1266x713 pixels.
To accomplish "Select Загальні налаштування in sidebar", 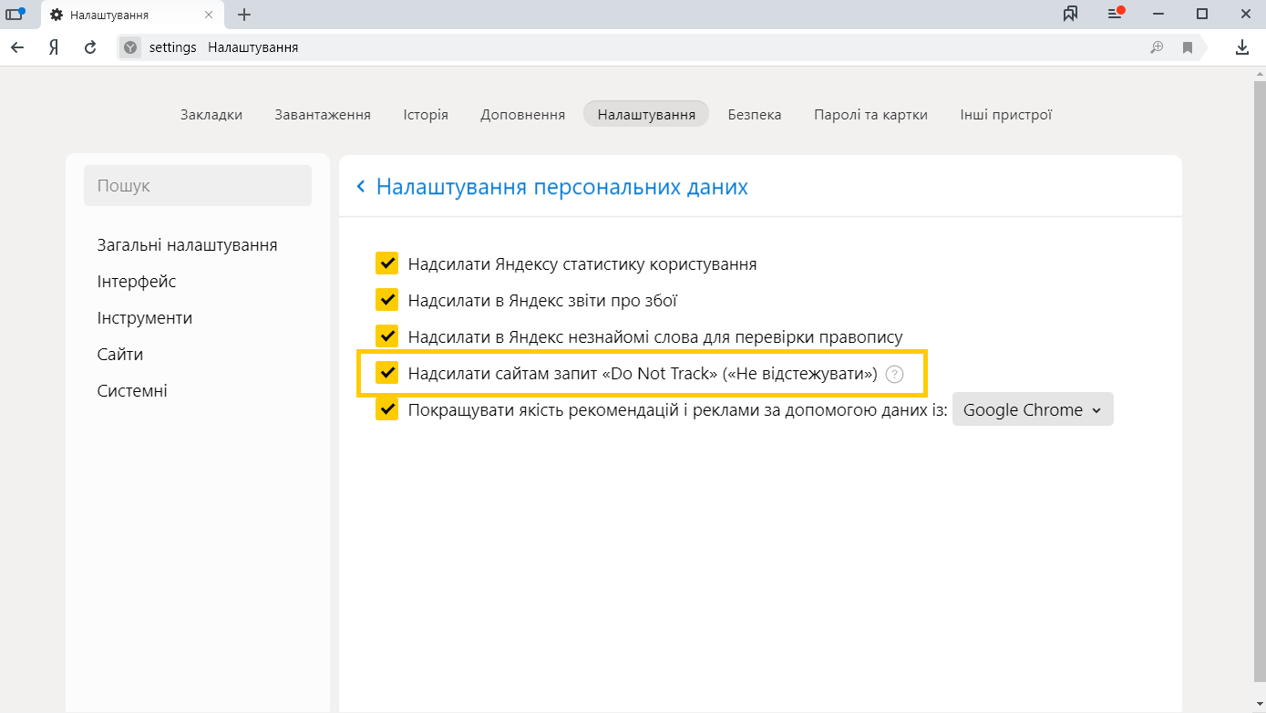I will pos(188,245).
